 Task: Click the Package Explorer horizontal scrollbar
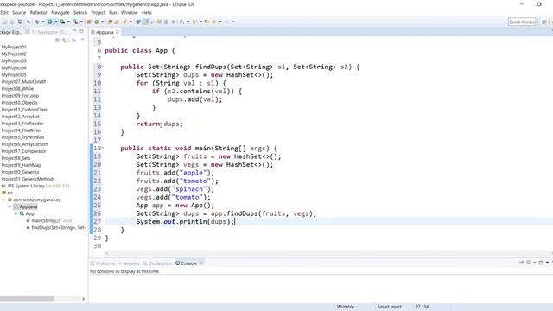27,299
